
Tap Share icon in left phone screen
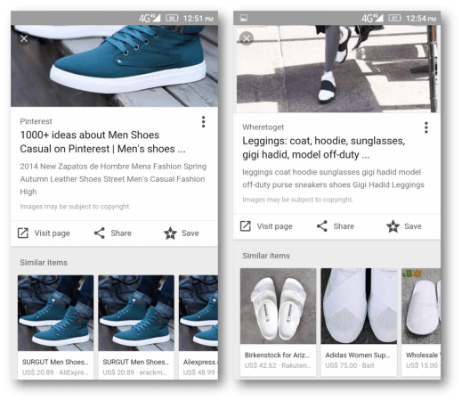tap(100, 233)
